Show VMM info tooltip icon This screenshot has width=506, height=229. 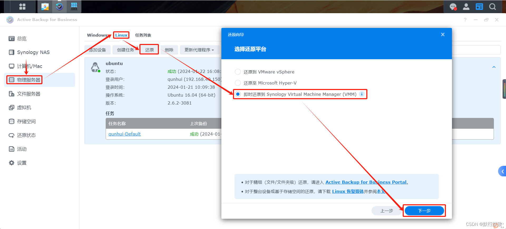coord(362,94)
